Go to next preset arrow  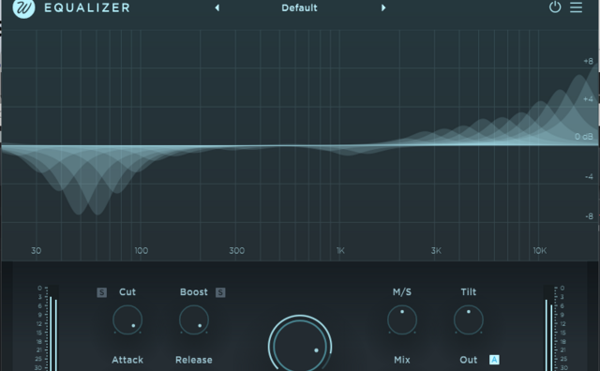383,7
